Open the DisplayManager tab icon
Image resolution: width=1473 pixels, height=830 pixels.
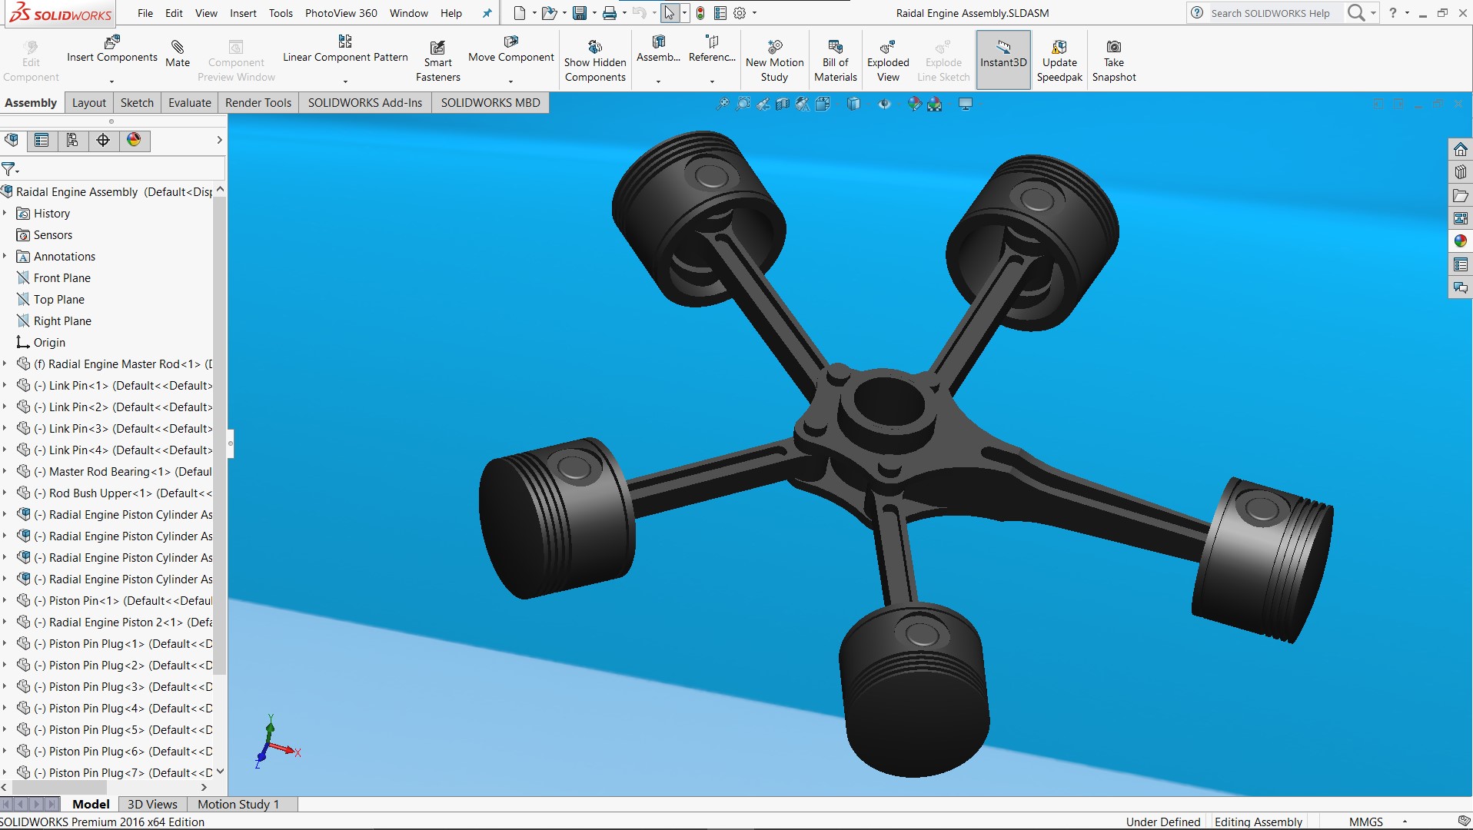134,140
